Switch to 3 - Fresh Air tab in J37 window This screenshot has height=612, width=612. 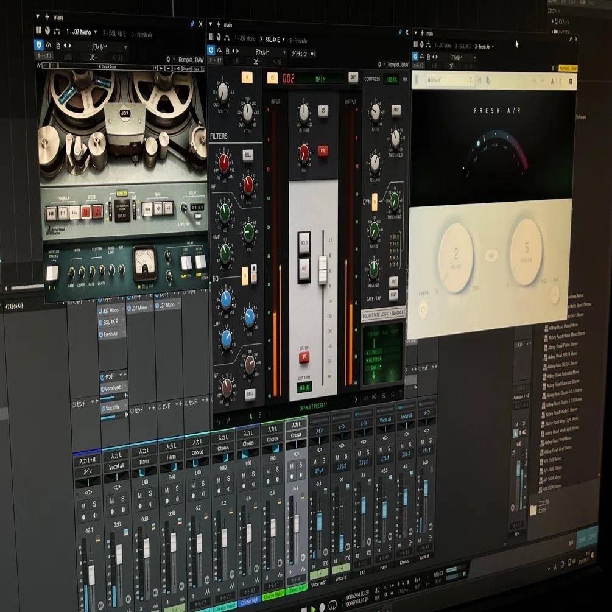pyautogui.click(x=142, y=35)
